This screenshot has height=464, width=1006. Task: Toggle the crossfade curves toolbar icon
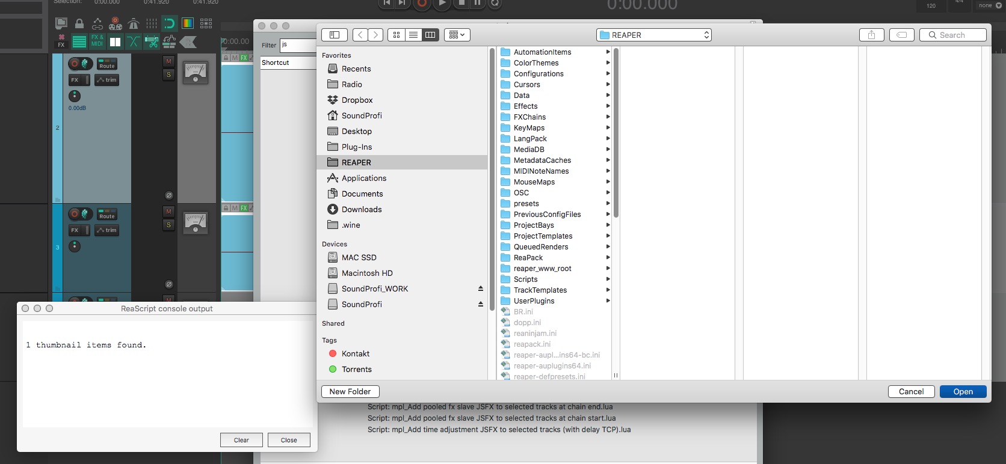click(133, 41)
